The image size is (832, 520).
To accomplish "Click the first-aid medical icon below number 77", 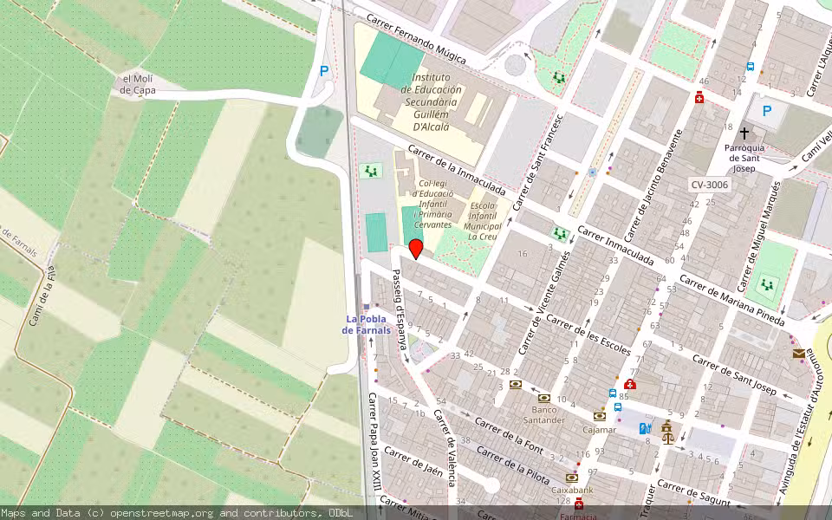I will click(630, 384).
